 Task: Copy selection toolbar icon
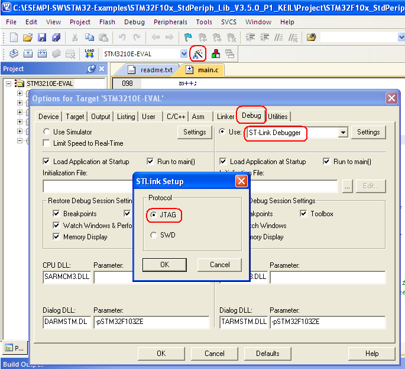(89, 37)
